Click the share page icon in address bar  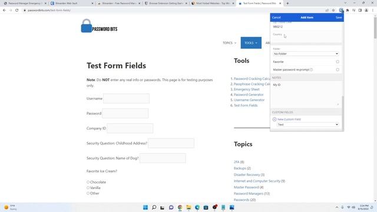coord(327,11)
